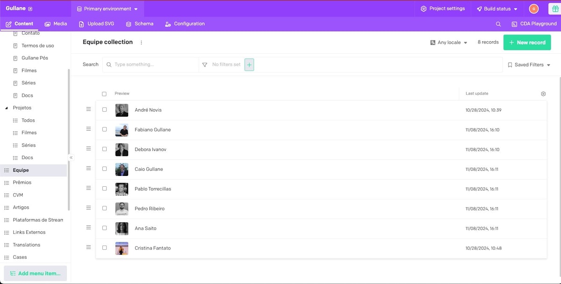This screenshot has width=561, height=284.
Task: Open the Build status dropdown
Action: coord(497,9)
